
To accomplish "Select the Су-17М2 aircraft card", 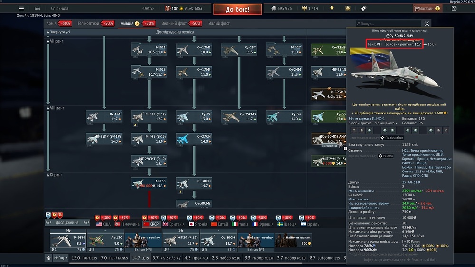I will click(194, 50).
